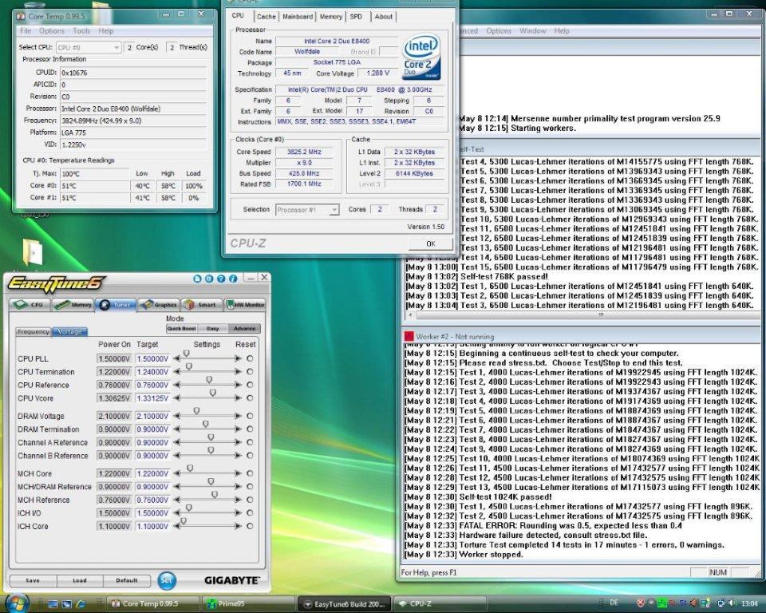Decrease DRAM Voltage with left arrow
The height and width of the screenshot is (613, 766).
[177, 416]
